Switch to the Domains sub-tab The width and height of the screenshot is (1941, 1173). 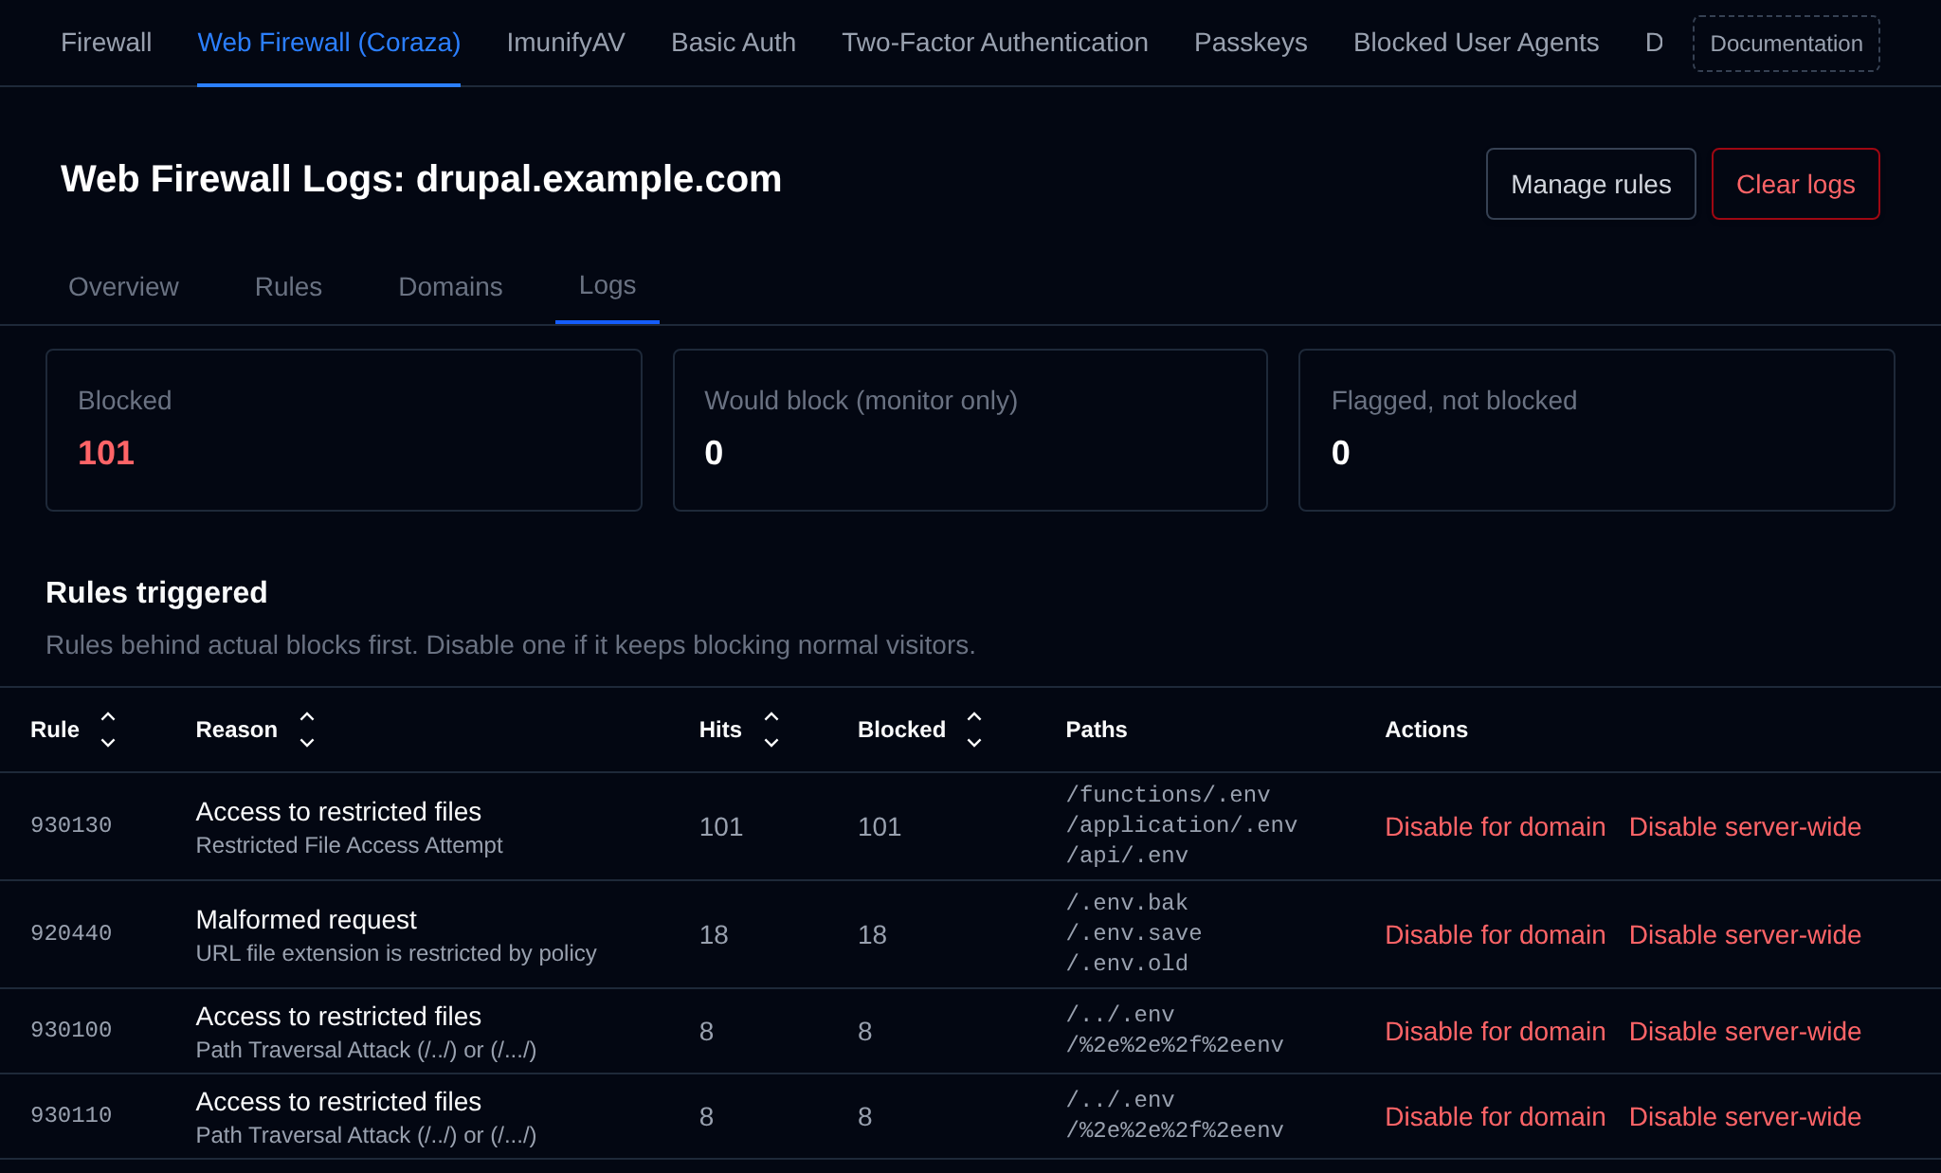click(450, 286)
